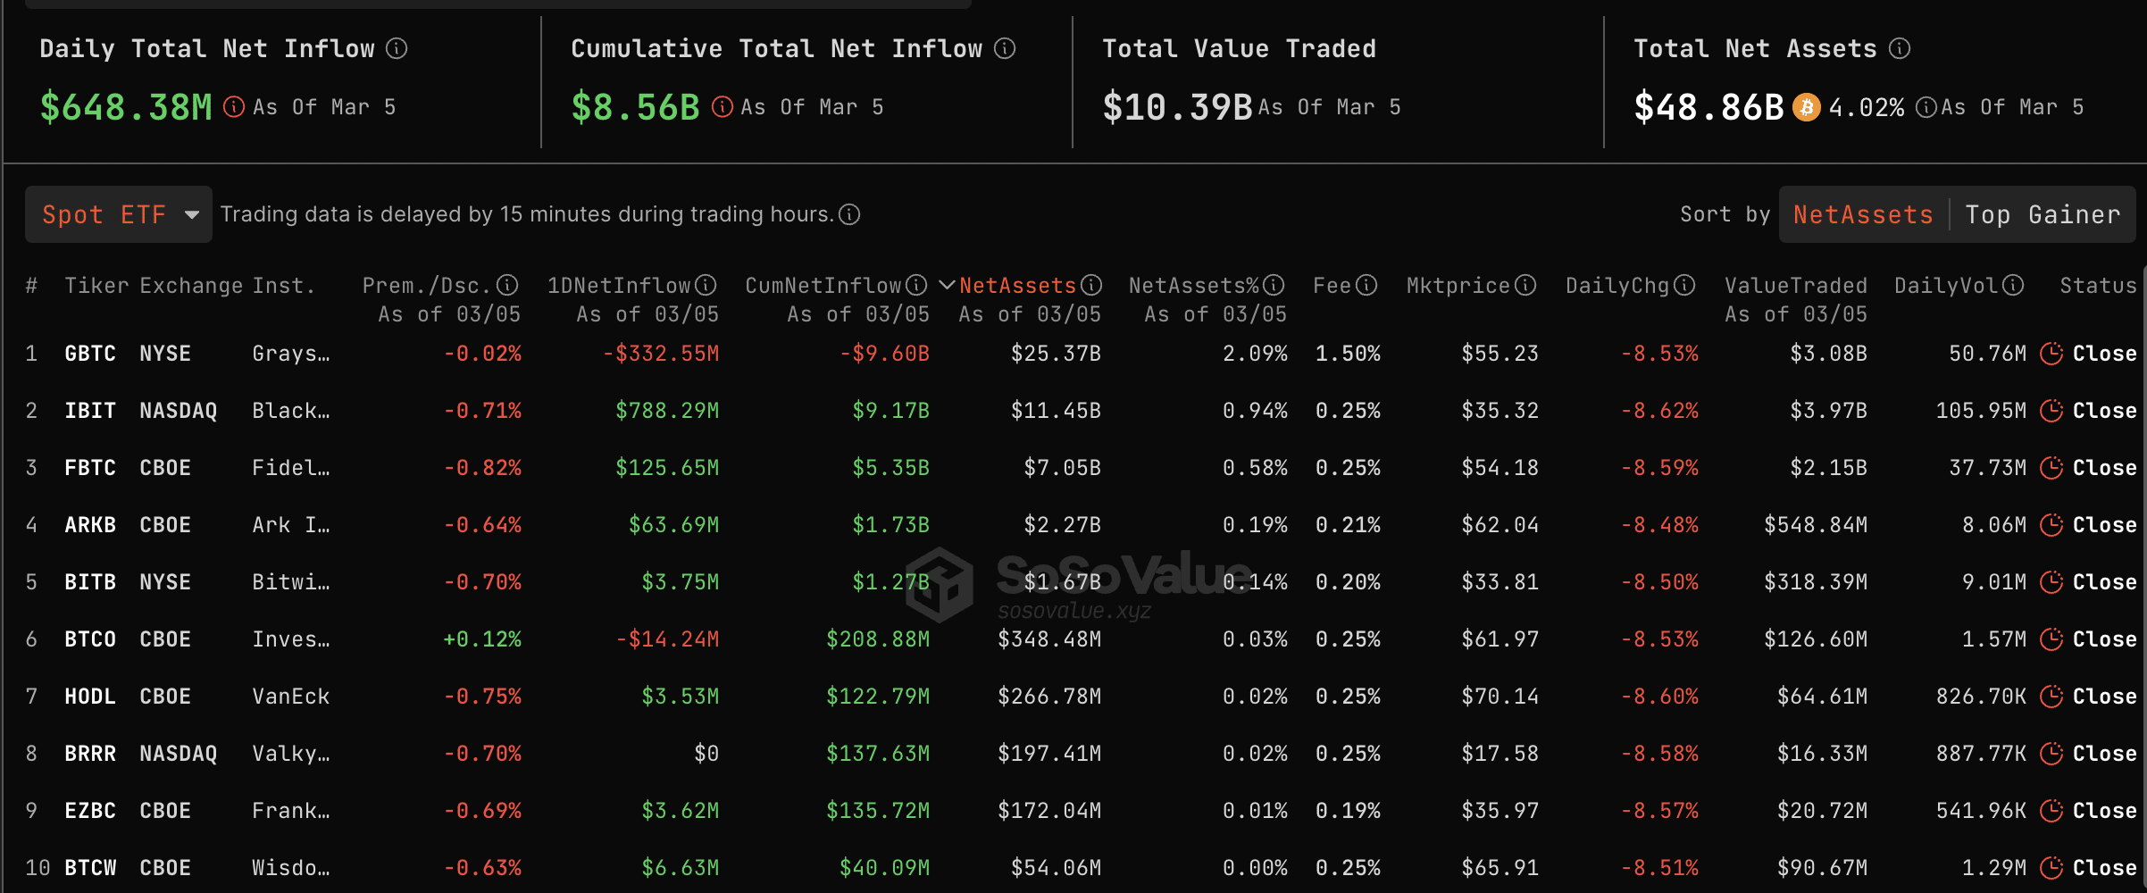Sort table by DailyChg header

tap(1617, 286)
